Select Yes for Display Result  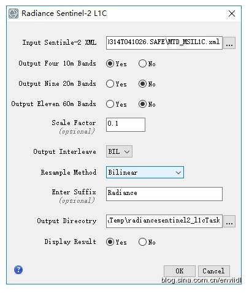(110, 242)
